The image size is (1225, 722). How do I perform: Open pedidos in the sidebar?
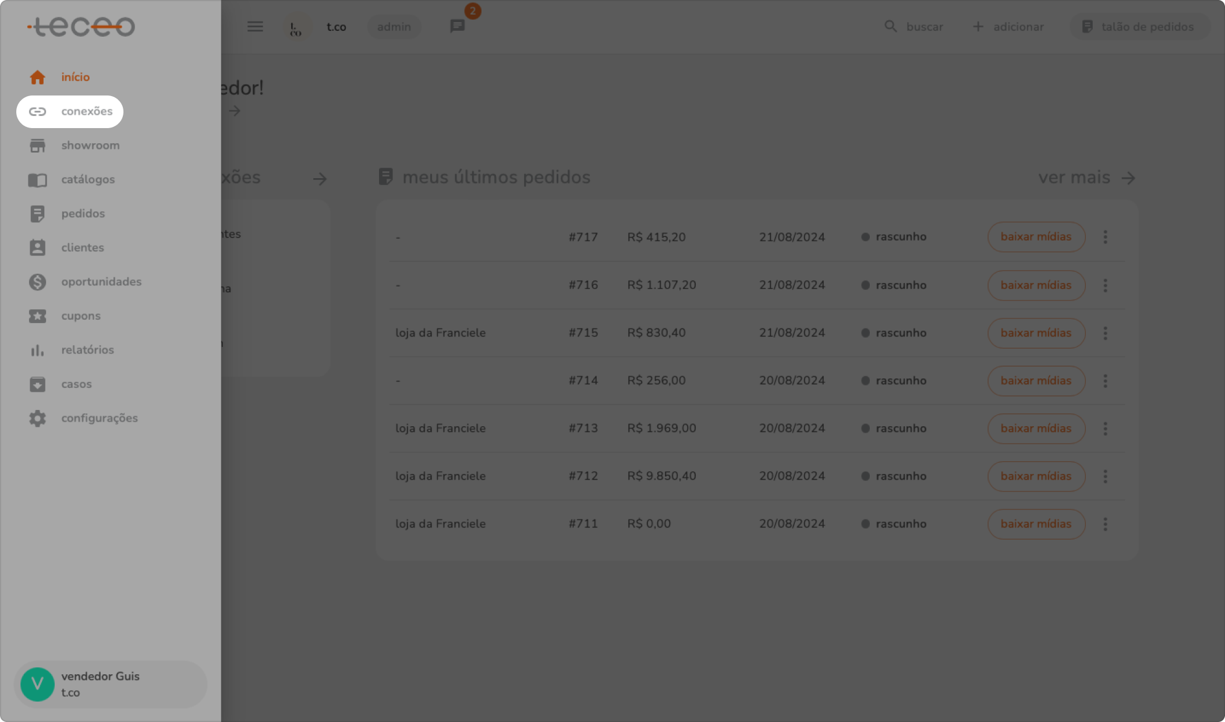point(83,214)
